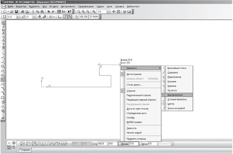This screenshot has height=154, width=233.
Task: Expand the line style dropdown arrow
Action: click(172, 144)
